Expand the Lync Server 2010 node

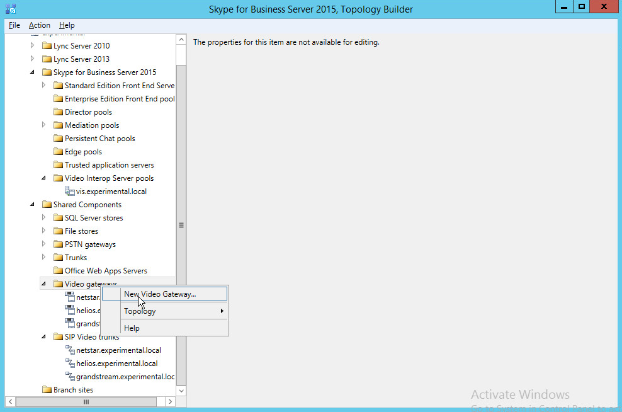tap(33, 46)
